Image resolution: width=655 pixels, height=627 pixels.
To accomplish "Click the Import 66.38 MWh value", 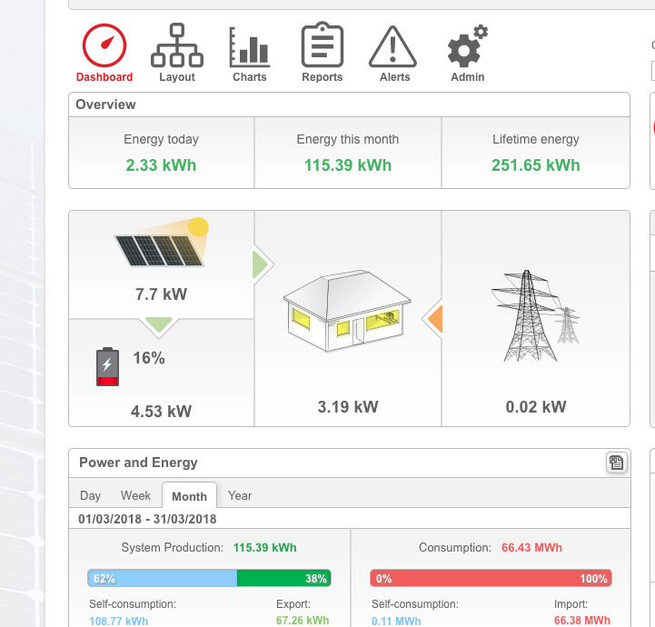I will coord(582,621).
